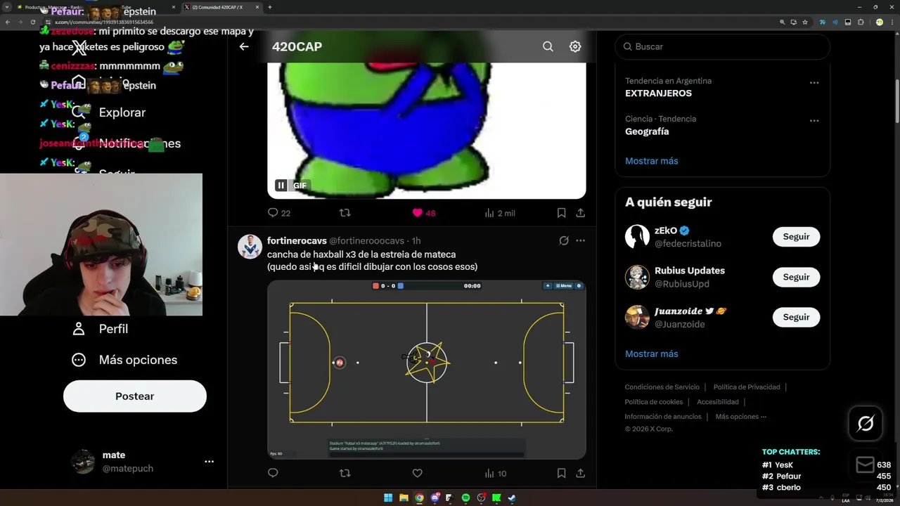The height and width of the screenshot is (506, 900).
Task: Open more options for EXTRANJEROS trend
Action: [x=814, y=82]
